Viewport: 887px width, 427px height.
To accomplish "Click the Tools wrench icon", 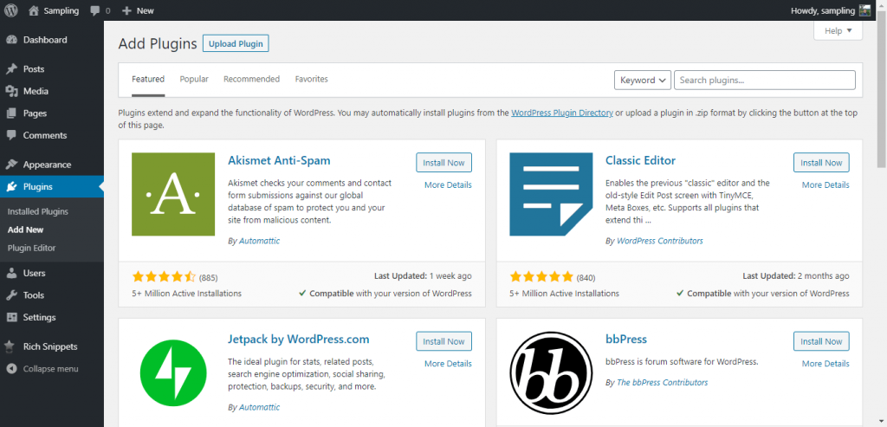I will click(11, 295).
